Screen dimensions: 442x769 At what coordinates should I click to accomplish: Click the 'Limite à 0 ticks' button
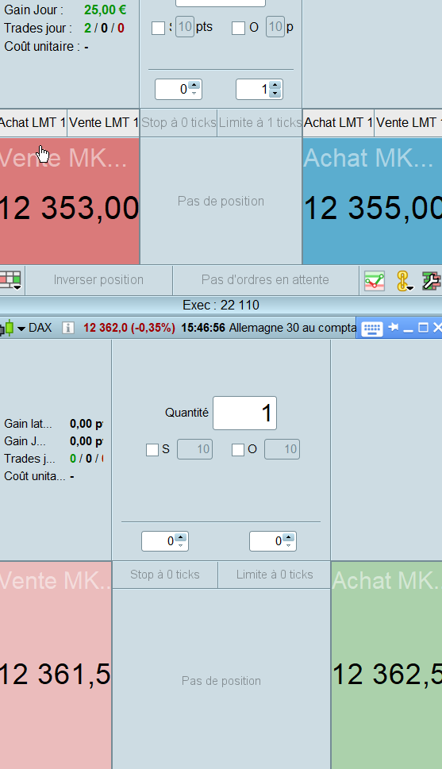coord(275,575)
